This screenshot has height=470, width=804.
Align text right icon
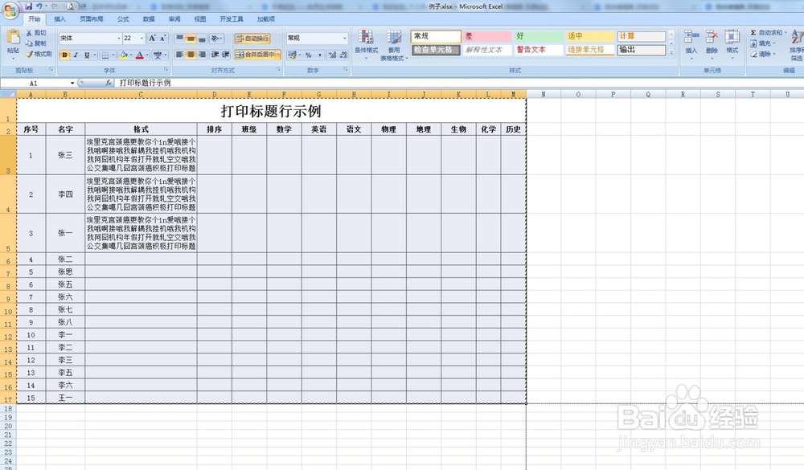click(202, 55)
